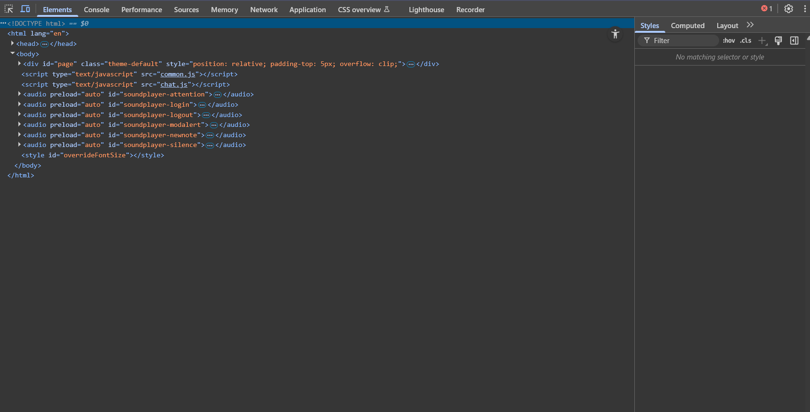This screenshot has width=810, height=412.
Task: Collapse the body element arrow
Action: point(12,54)
